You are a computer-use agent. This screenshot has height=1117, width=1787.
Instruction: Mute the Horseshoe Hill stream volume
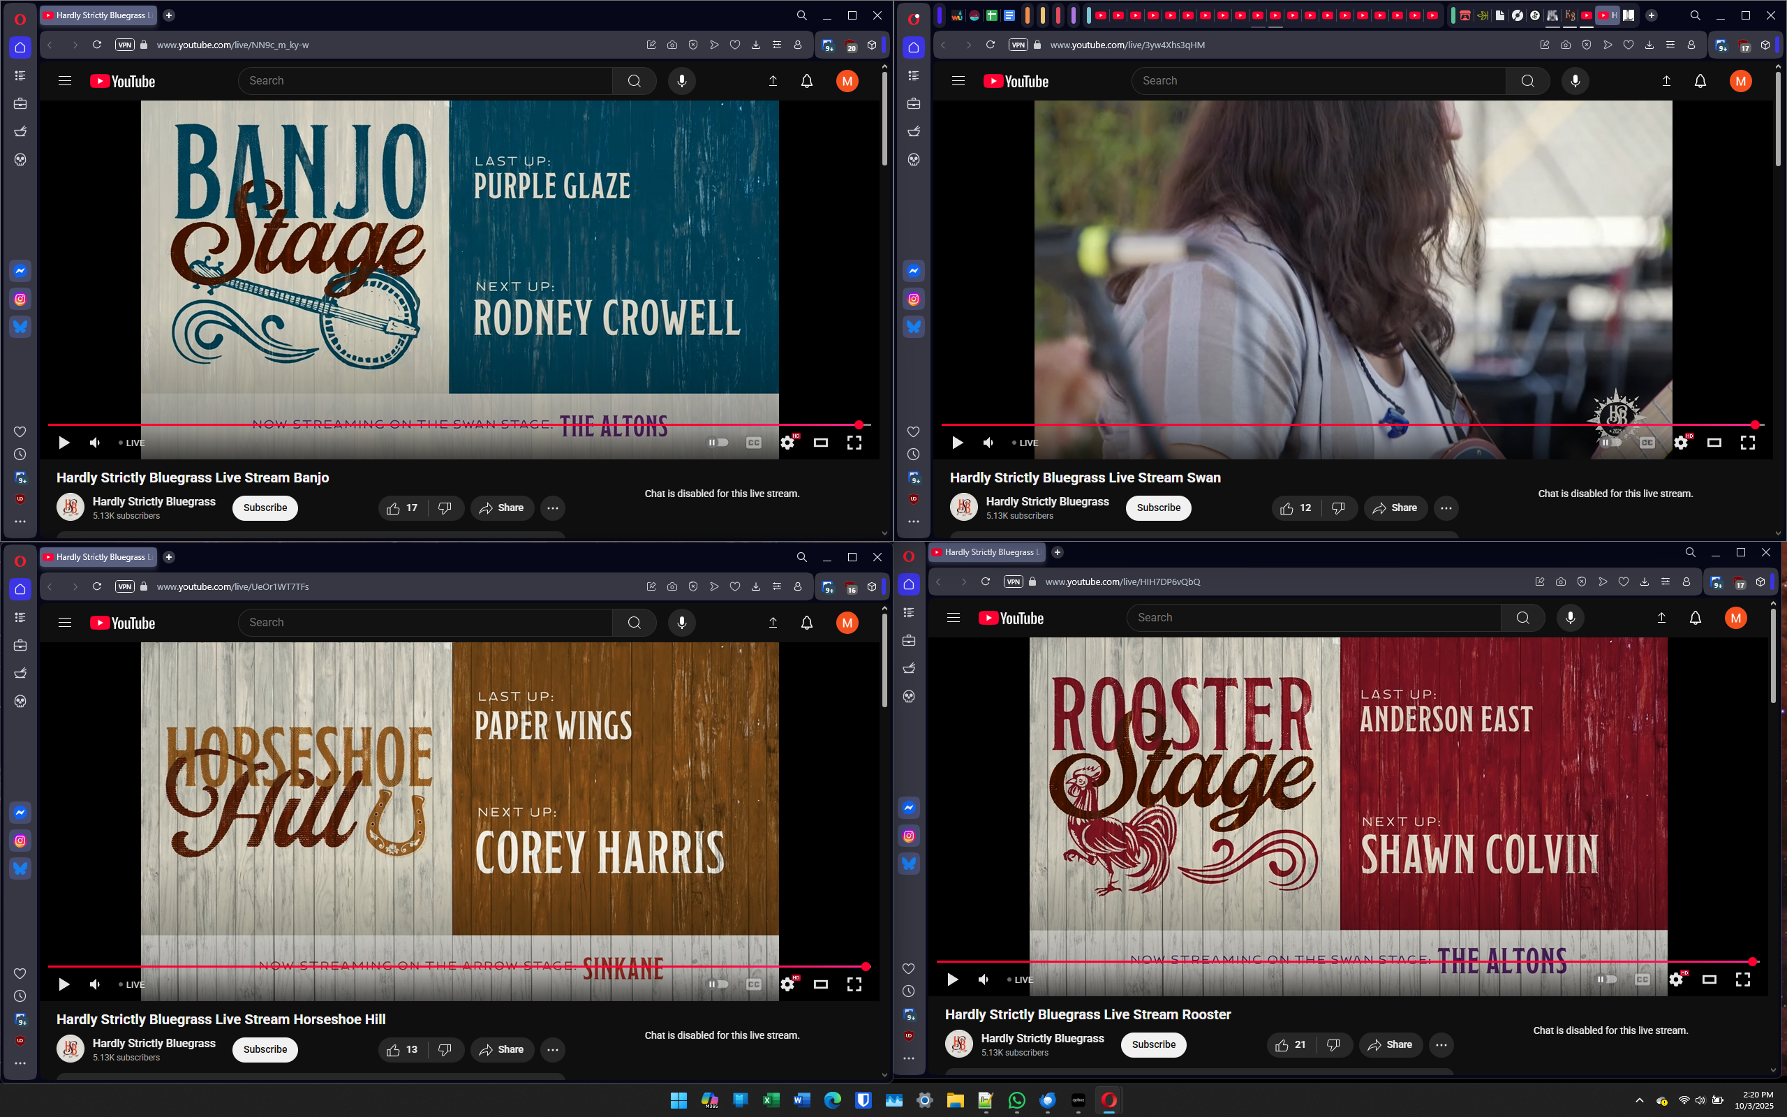coord(94,984)
